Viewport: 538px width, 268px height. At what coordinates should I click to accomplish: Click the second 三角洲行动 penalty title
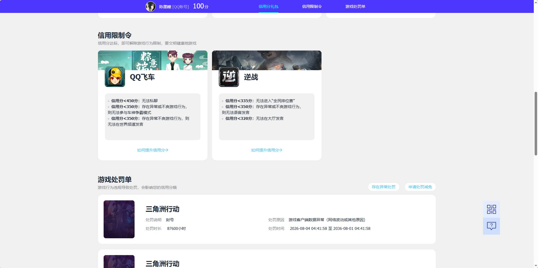click(x=162, y=264)
